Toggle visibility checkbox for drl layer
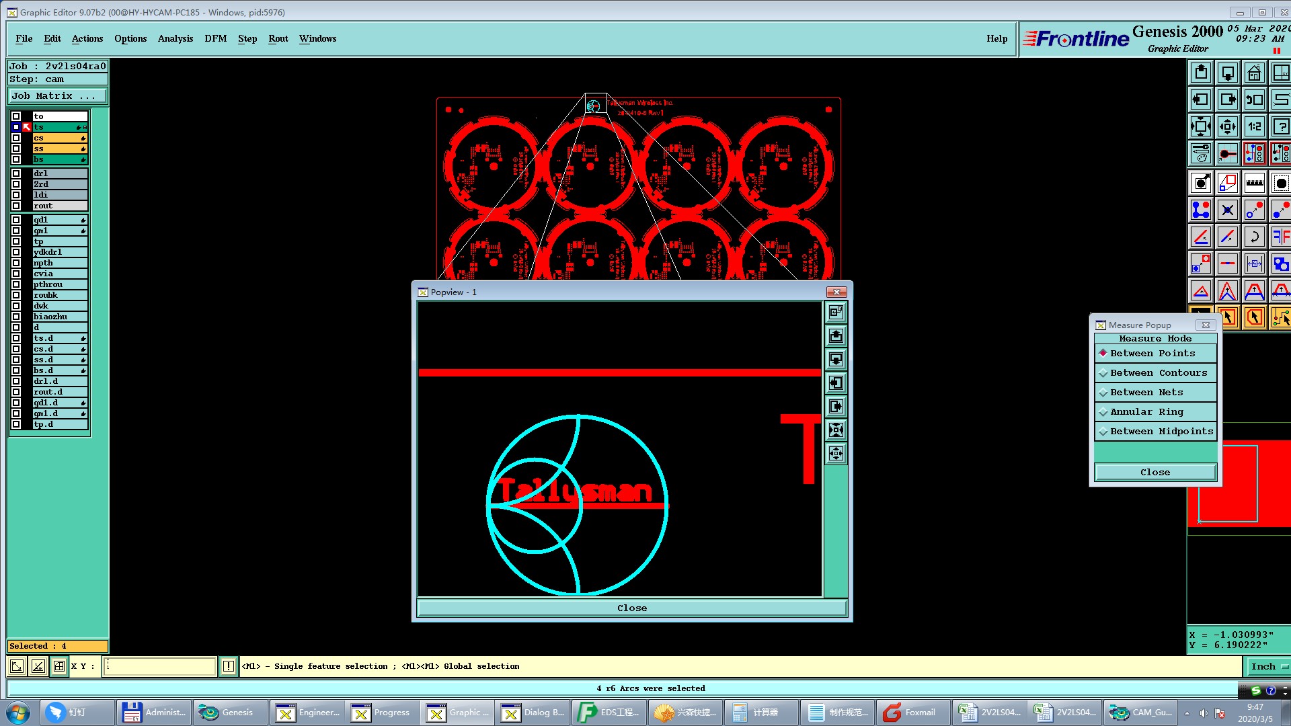This screenshot has width=1291, height=726. [16, 173]
